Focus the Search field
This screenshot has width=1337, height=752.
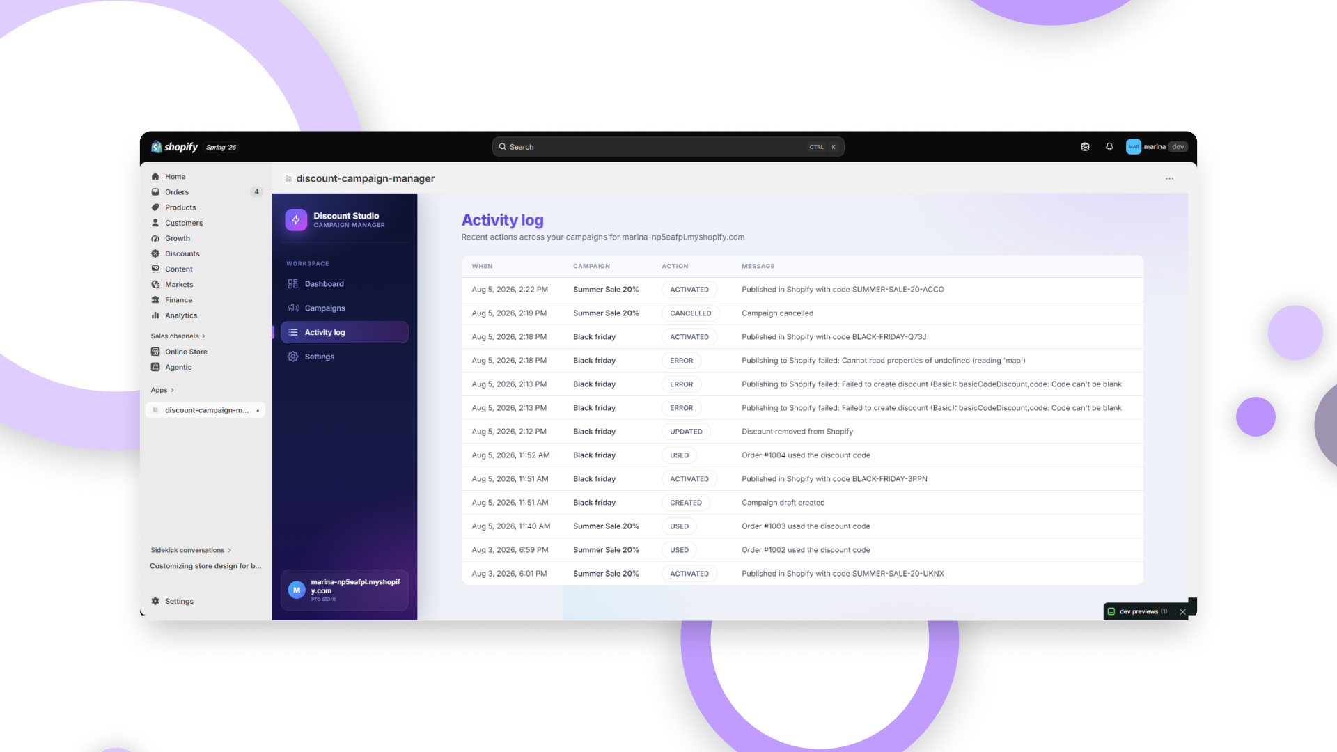click(x=668, y=147)
